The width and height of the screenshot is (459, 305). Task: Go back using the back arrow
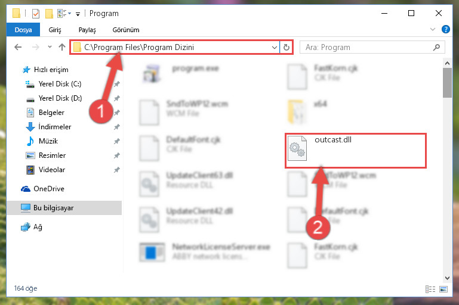pos(18,47)
